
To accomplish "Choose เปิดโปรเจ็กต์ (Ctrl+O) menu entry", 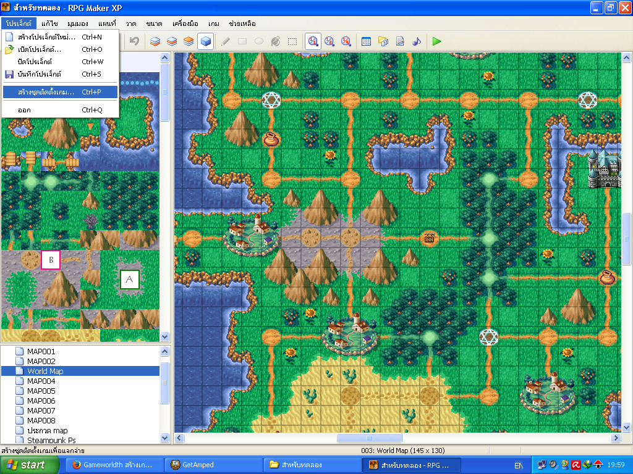I will click(x=60, y=49).
